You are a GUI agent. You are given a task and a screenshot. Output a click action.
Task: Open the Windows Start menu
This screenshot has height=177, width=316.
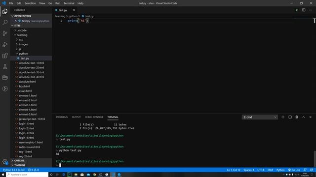click(x=3, y=175)
